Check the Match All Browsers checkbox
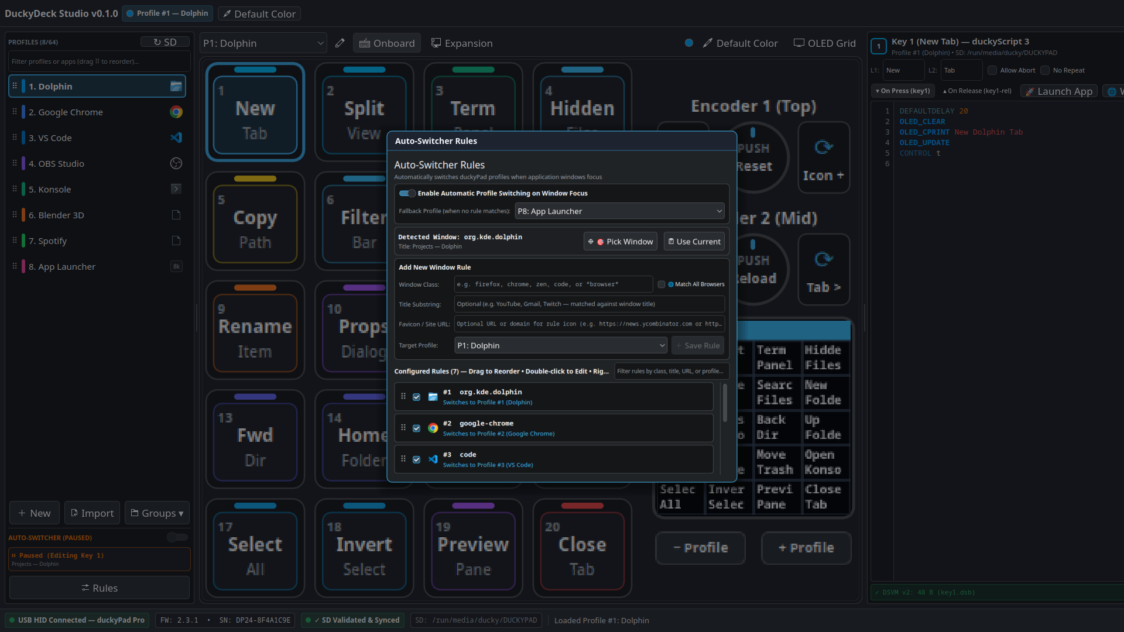 click(x=662, y=284)
